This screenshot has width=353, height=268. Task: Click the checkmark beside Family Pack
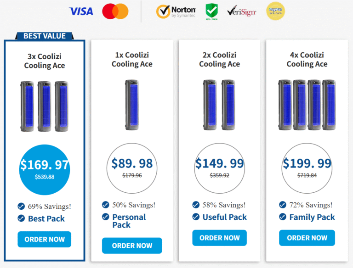click(x=283, y=217)
